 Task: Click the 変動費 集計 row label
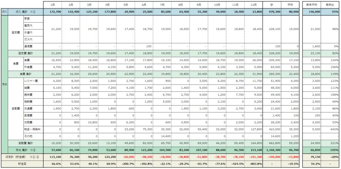[26, 143]
